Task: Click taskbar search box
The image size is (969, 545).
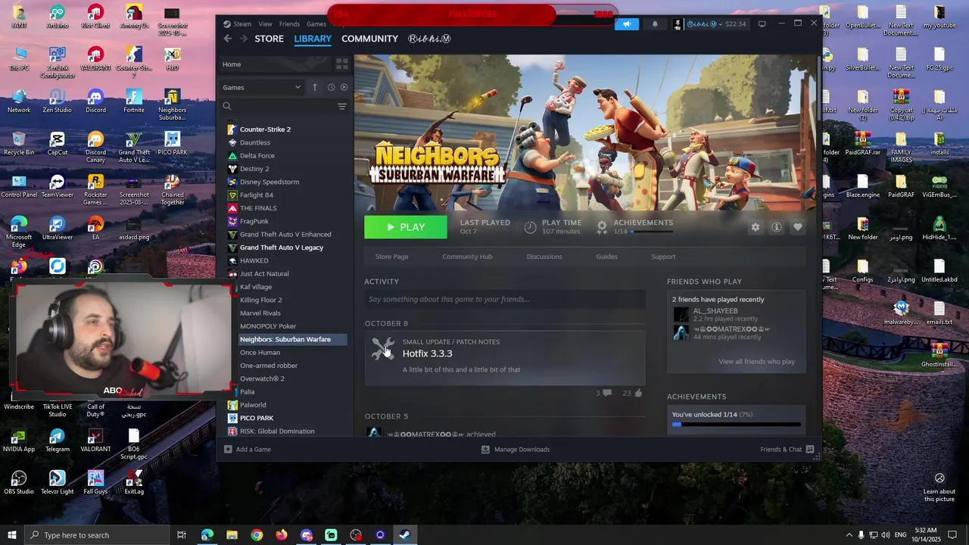Action: click(97, 535)
